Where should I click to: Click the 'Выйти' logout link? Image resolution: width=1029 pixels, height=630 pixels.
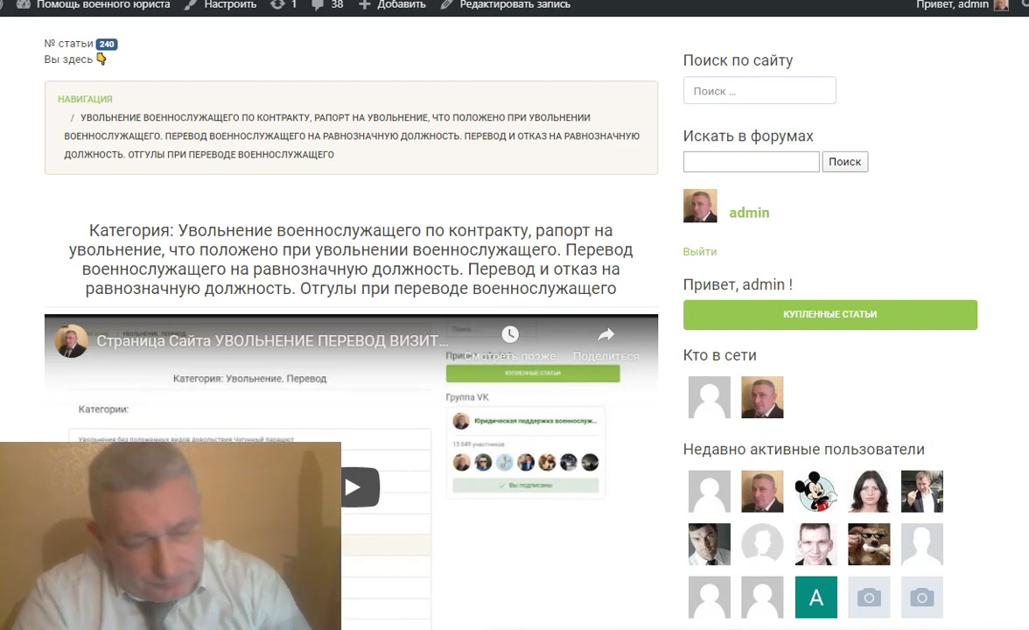pos(700,251)
